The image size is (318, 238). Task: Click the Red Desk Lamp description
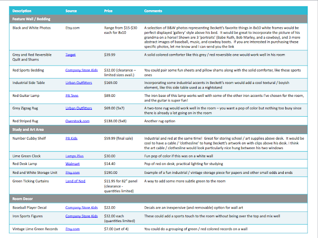coord(25,164)
